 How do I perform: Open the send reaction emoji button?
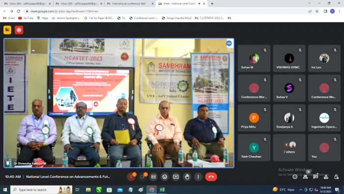coord(165,177)
